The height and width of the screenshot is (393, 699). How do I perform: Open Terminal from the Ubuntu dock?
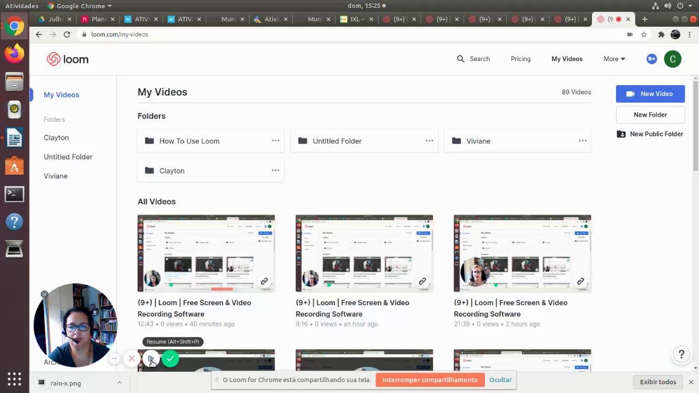(14, 194)
